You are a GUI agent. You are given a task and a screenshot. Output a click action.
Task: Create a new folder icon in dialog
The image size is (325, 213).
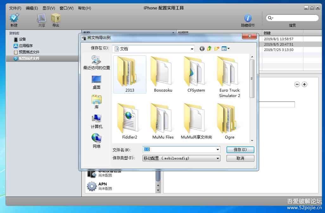click(x=217, y=48)
